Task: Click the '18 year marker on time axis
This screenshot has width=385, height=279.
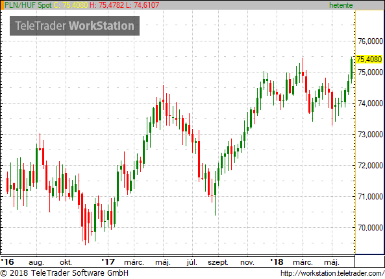Action: point(277,262)
